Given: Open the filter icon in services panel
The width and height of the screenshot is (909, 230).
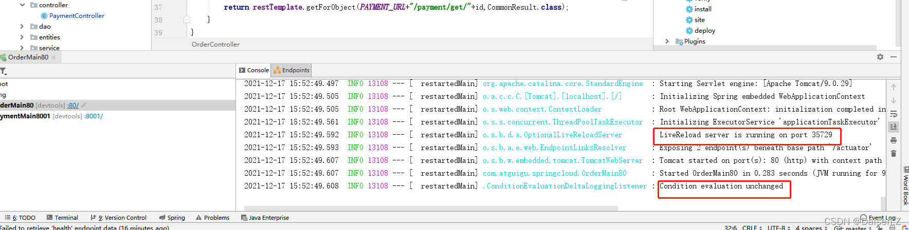Looking at the screenshot, I should [x=3, y=71].
